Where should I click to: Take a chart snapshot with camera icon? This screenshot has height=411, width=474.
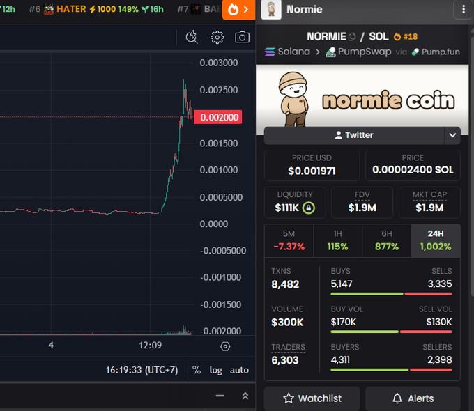pos(242,37)
